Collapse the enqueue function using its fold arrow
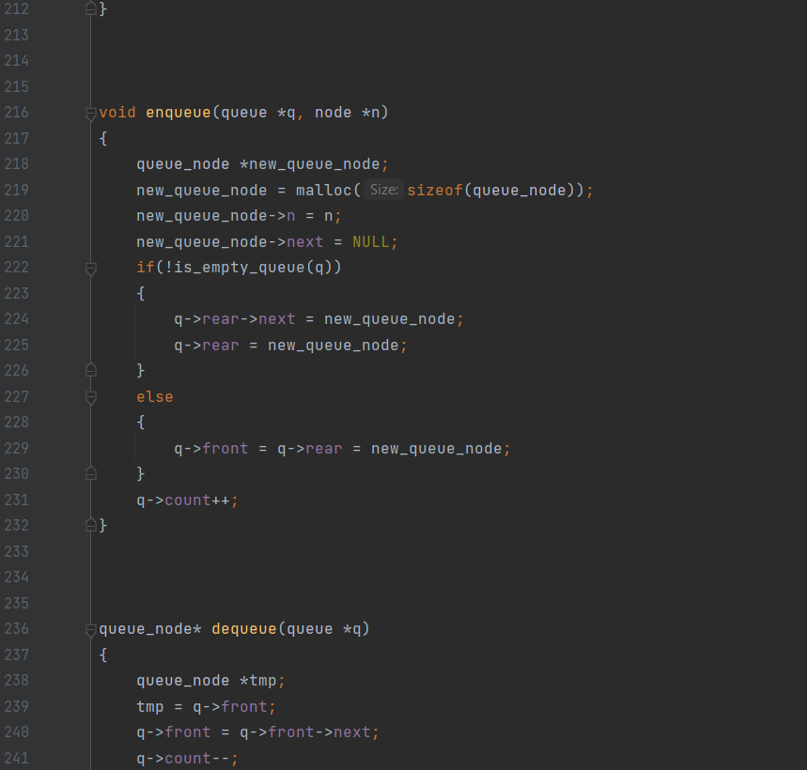 [90, 112]
